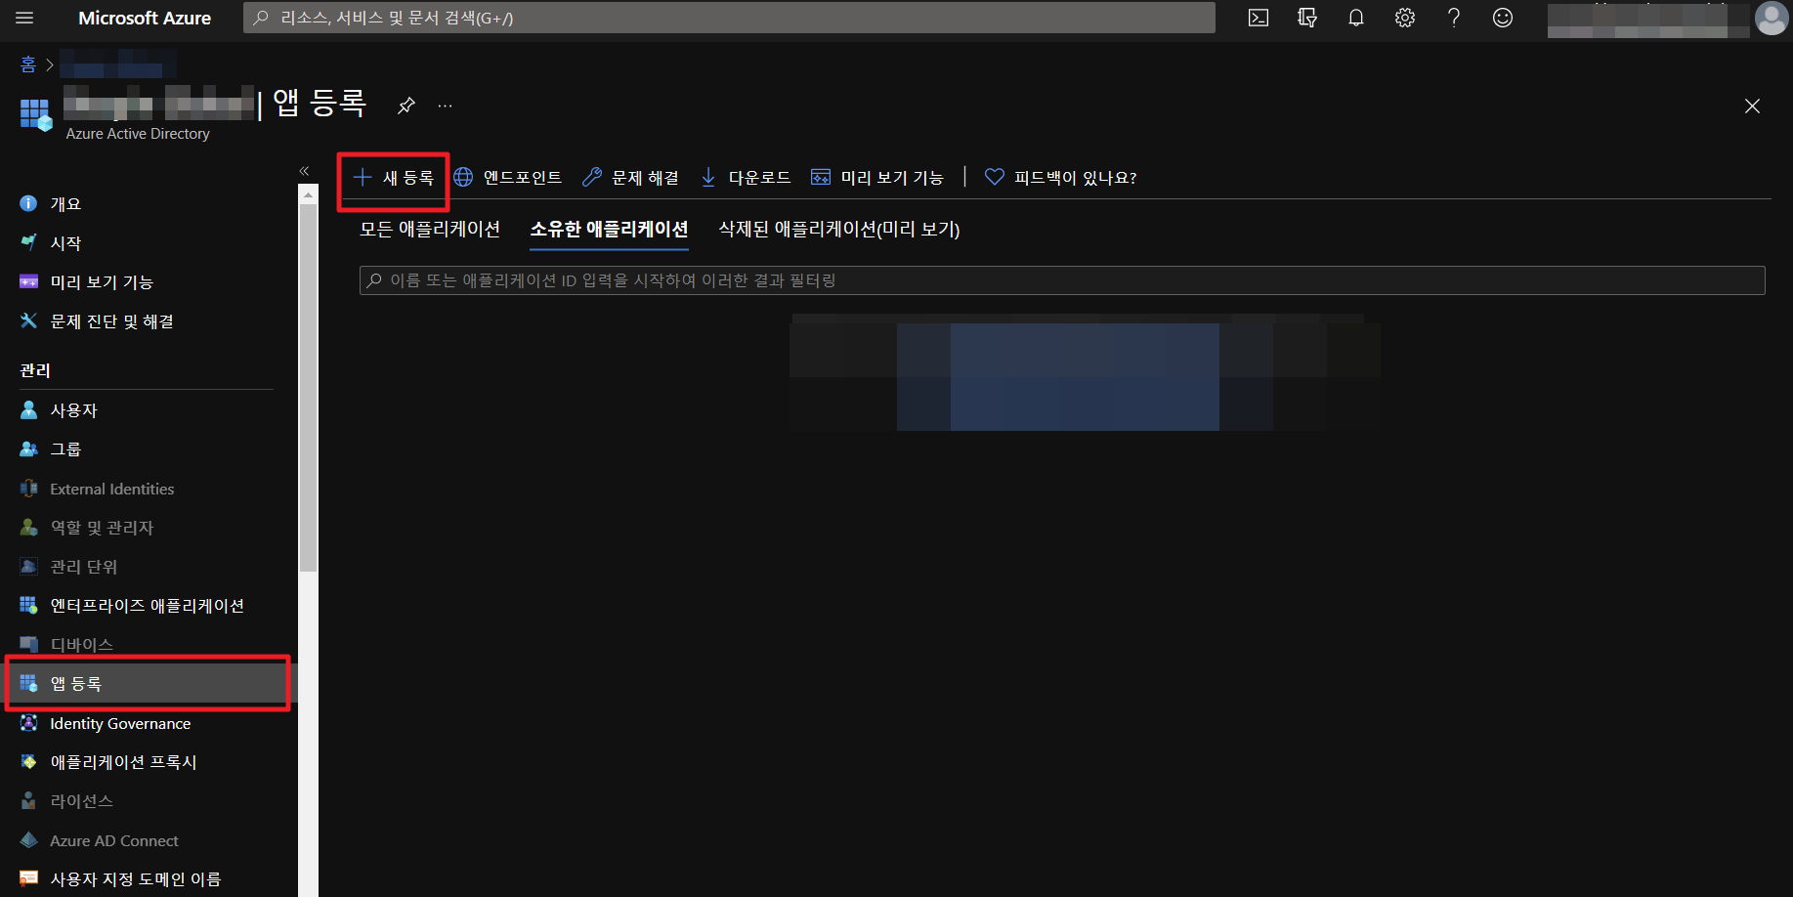This screenshot has height=897, width=1793.
Task: Open 엔터프라이즈 애플리케이션 in sidebar
Action: (147, 606)
